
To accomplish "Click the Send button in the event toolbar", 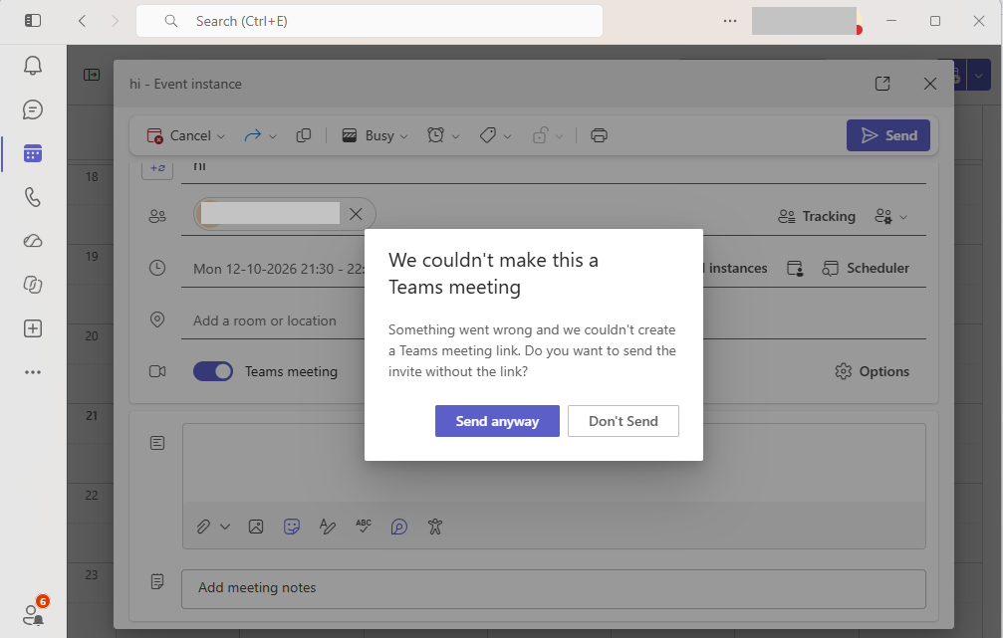I will coord(887,135).
